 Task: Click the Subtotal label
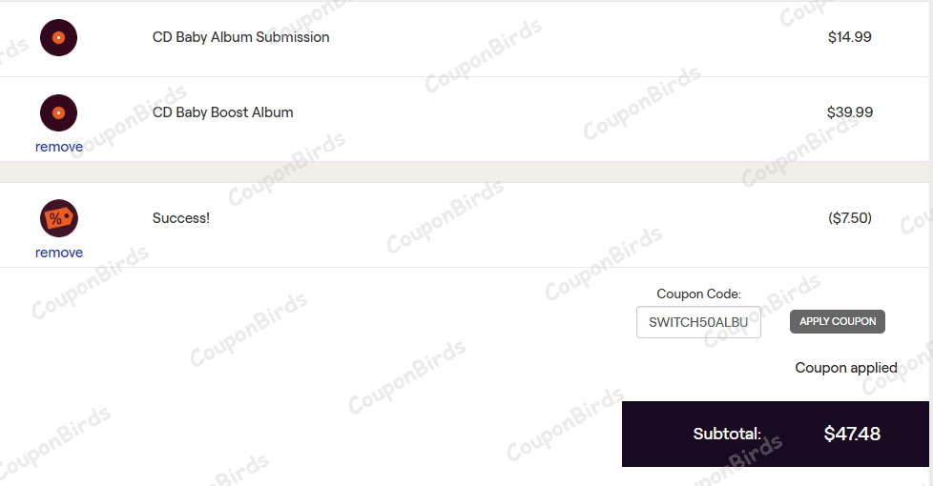(x=727, y=435)
